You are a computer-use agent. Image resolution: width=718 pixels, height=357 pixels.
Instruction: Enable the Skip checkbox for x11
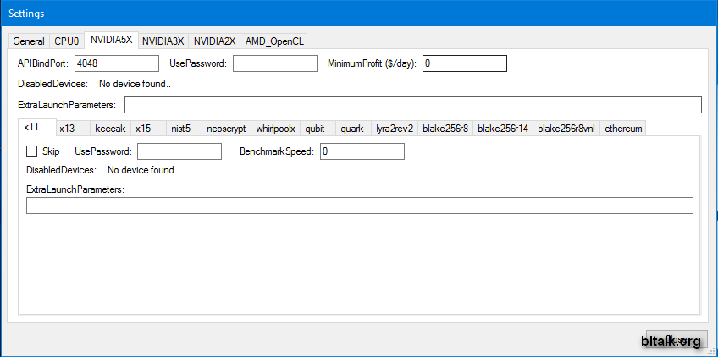coord(32,151)
